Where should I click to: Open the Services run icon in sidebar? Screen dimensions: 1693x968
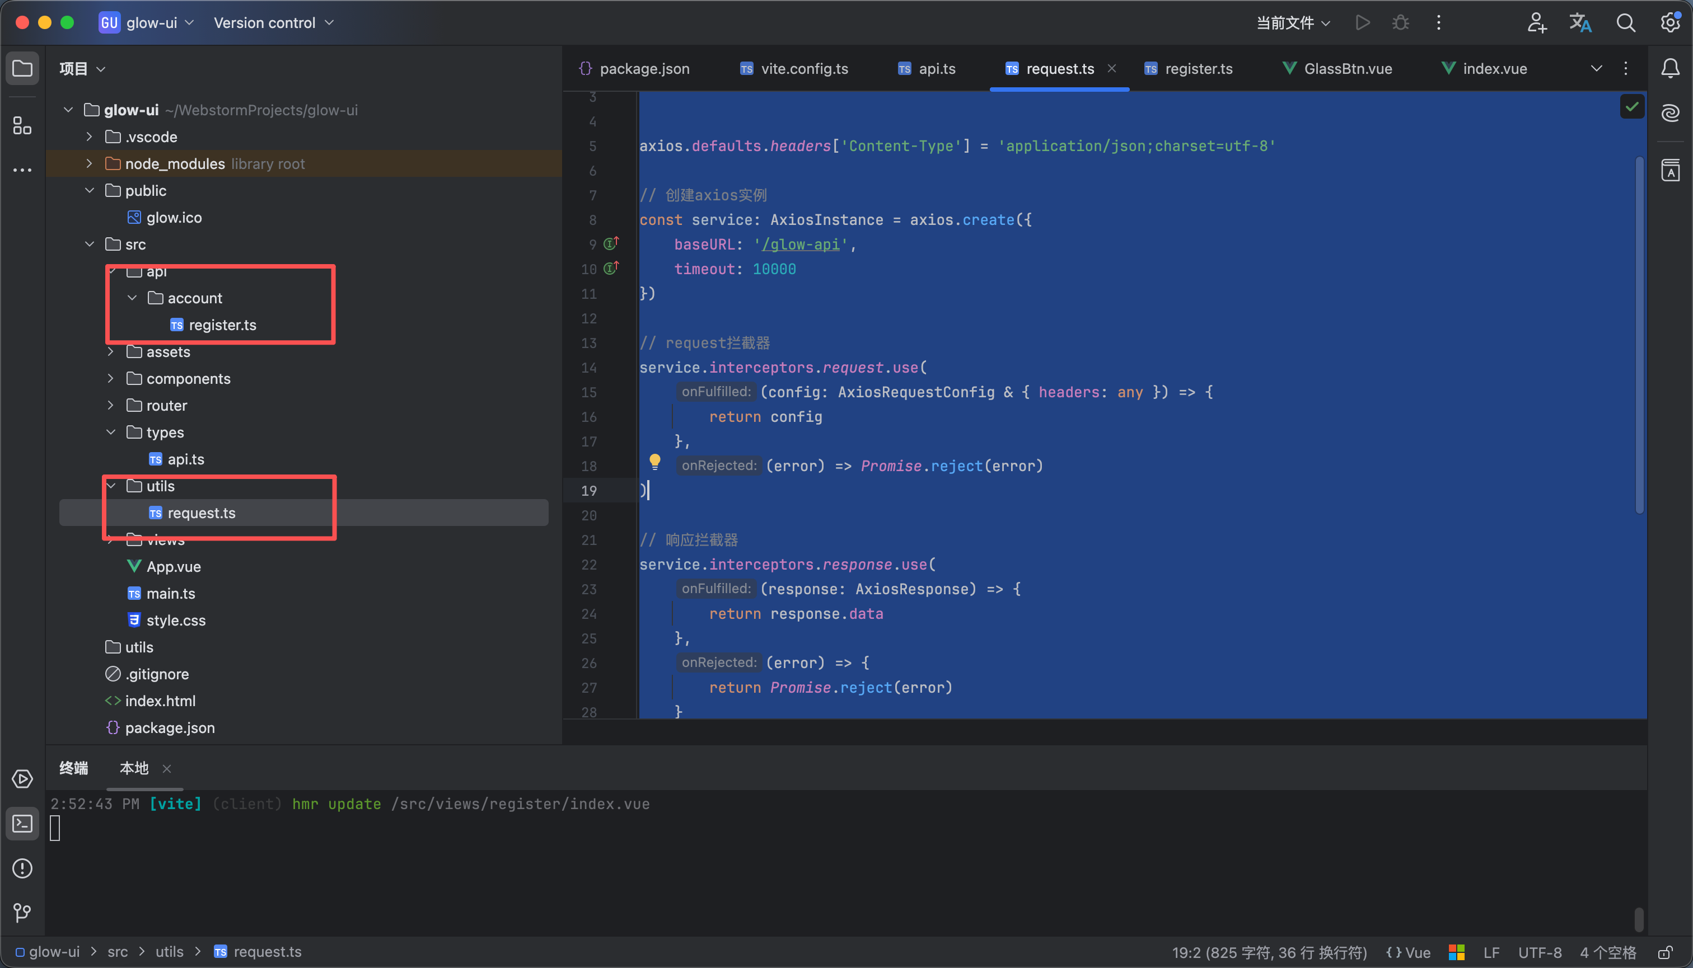[22, 778]
